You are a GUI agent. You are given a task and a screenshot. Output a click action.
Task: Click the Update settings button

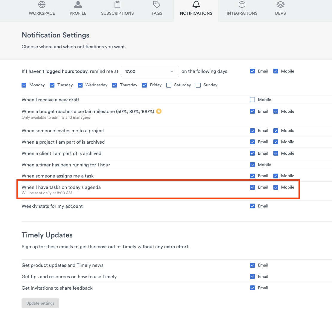point(40,303)
